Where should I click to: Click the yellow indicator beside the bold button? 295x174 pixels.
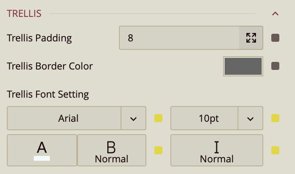point(158,150)
